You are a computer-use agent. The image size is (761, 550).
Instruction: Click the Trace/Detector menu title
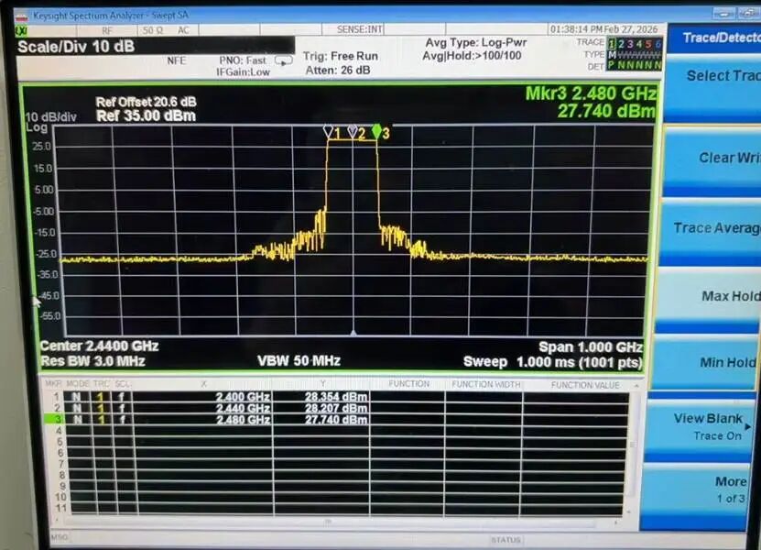(x=714, y=38)
